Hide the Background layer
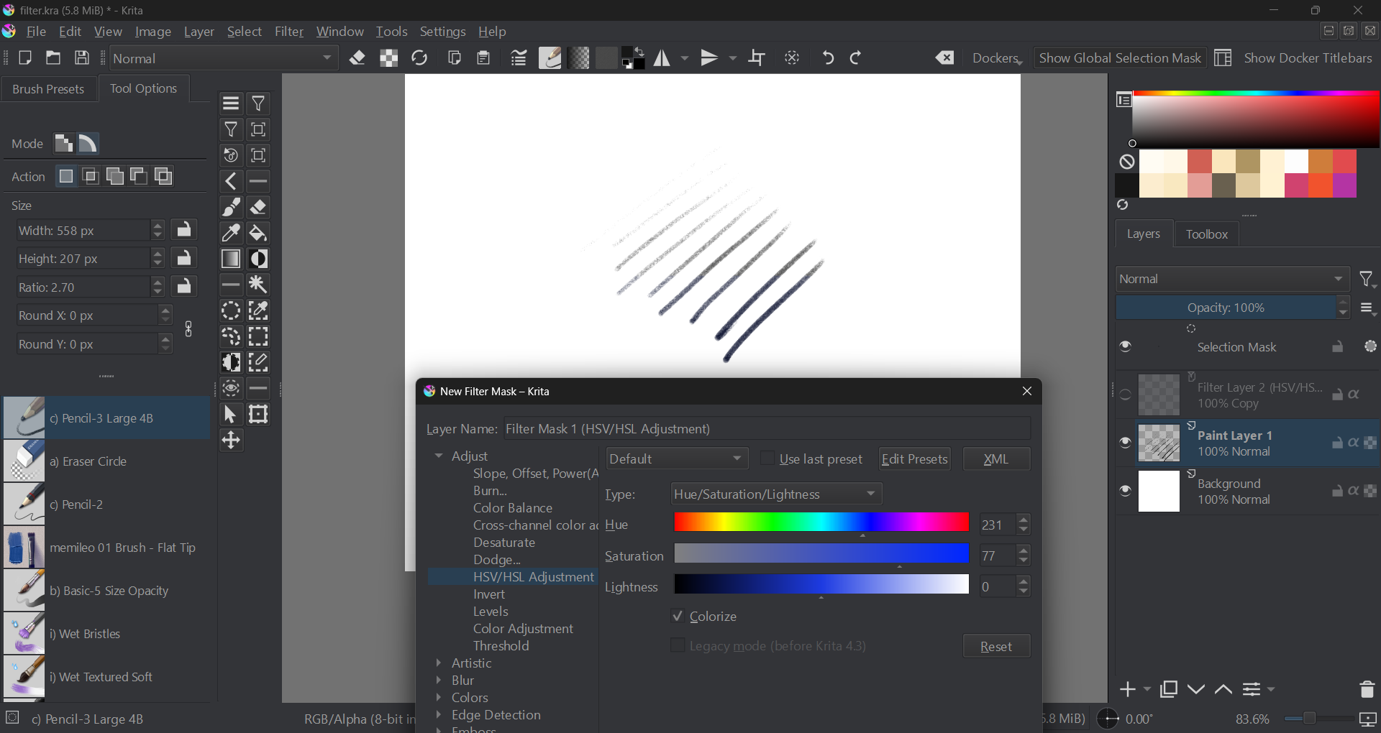The image size is (1381, 733). pos(1126,492)
